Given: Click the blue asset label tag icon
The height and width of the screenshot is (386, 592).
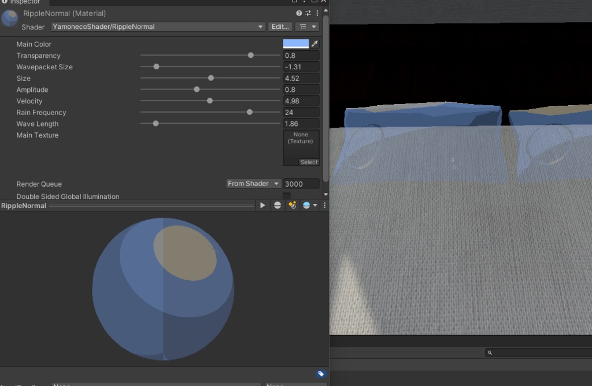Looking at the screenshot, I should click(320, 373).
